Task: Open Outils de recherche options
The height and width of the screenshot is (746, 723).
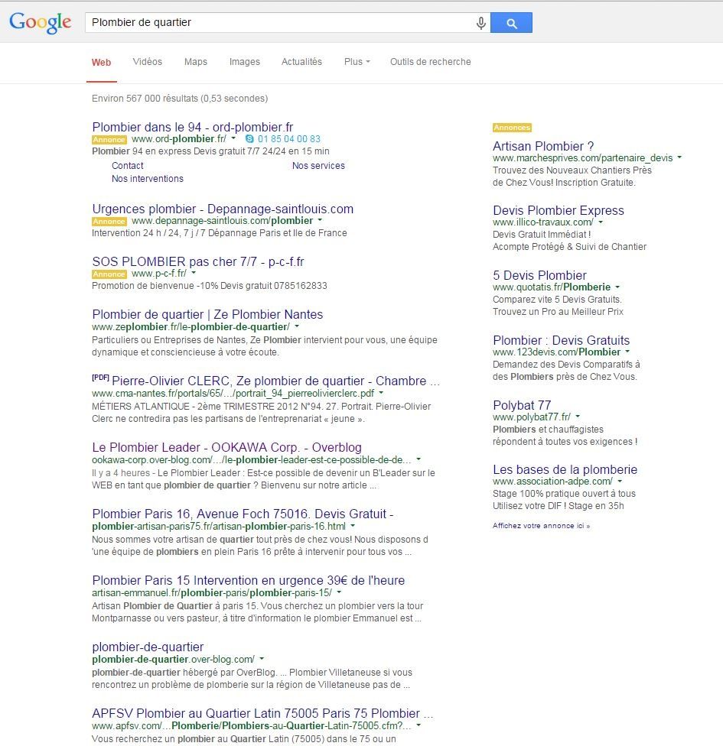Action: point(431,62)
